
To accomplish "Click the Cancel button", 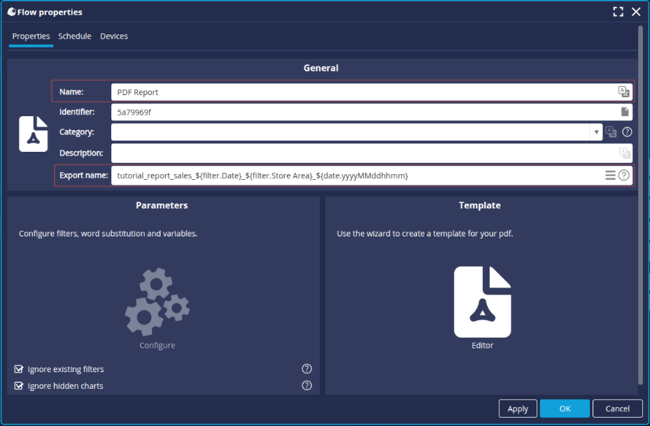I will (x=617, y=409).
